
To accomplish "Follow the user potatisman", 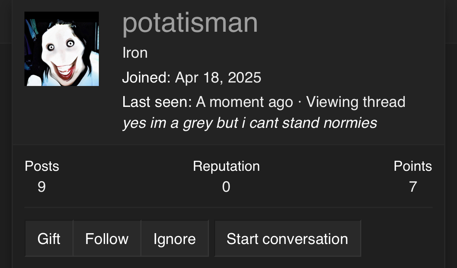I will click(x=107, y=239).
